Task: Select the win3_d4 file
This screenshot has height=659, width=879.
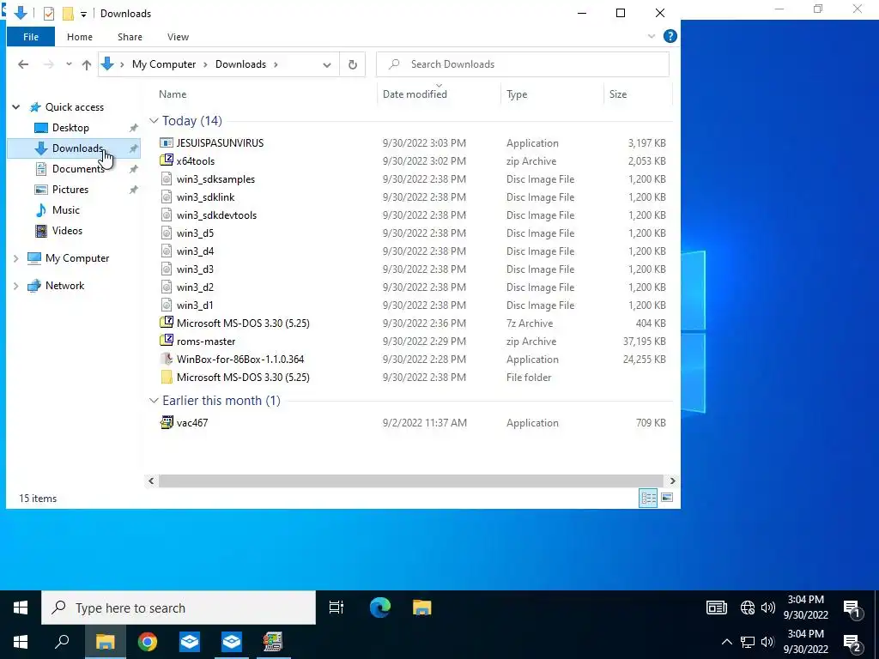Action: click(195, 251)
